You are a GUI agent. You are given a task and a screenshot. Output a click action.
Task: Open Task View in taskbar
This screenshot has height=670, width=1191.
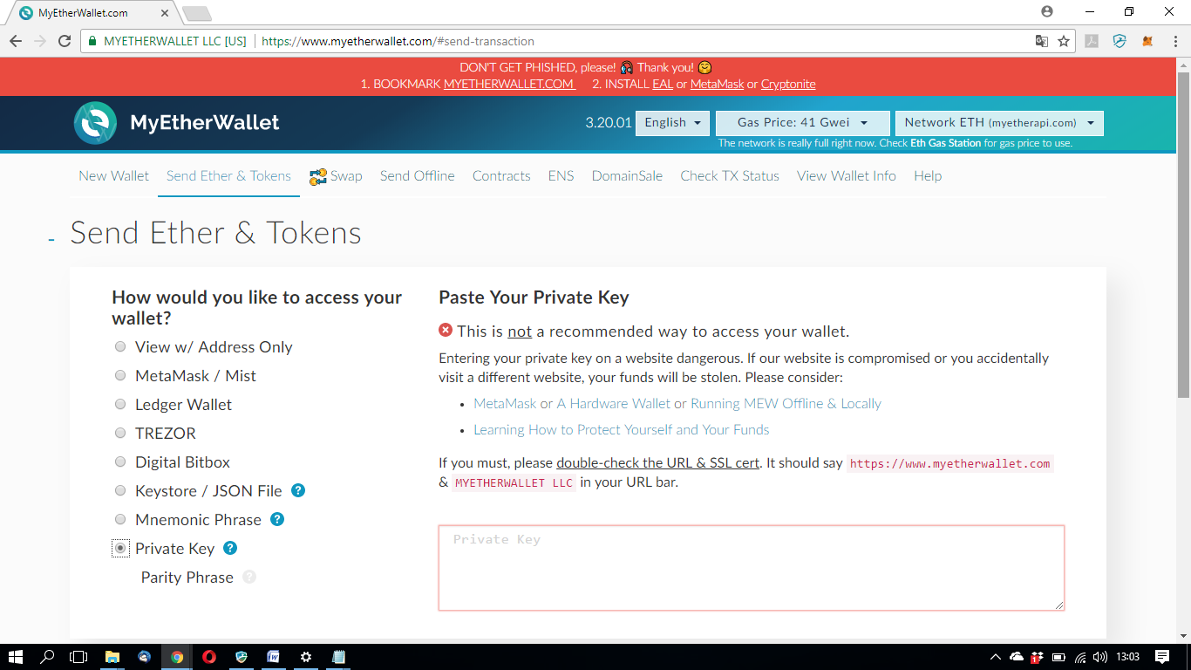[x=79, y=657]
